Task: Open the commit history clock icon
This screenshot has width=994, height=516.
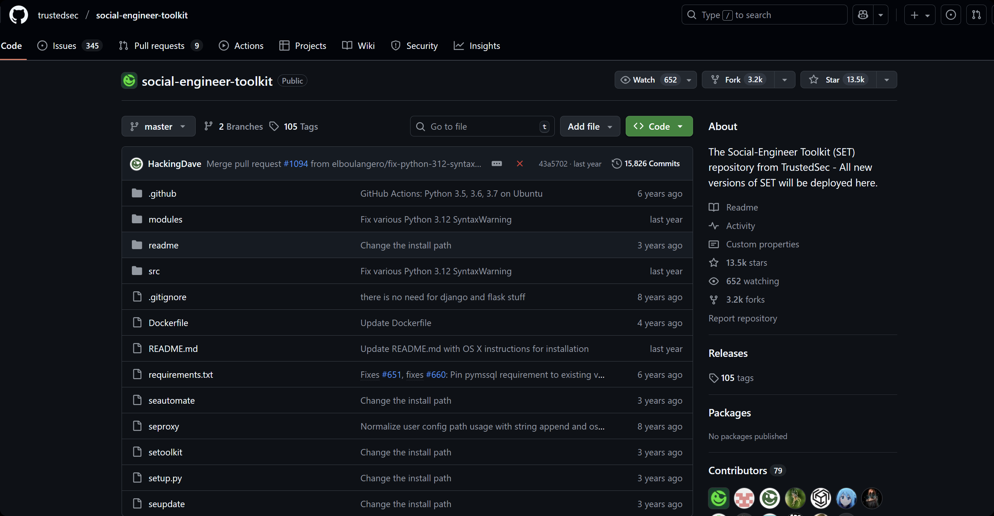Action: tap(616, 163)
